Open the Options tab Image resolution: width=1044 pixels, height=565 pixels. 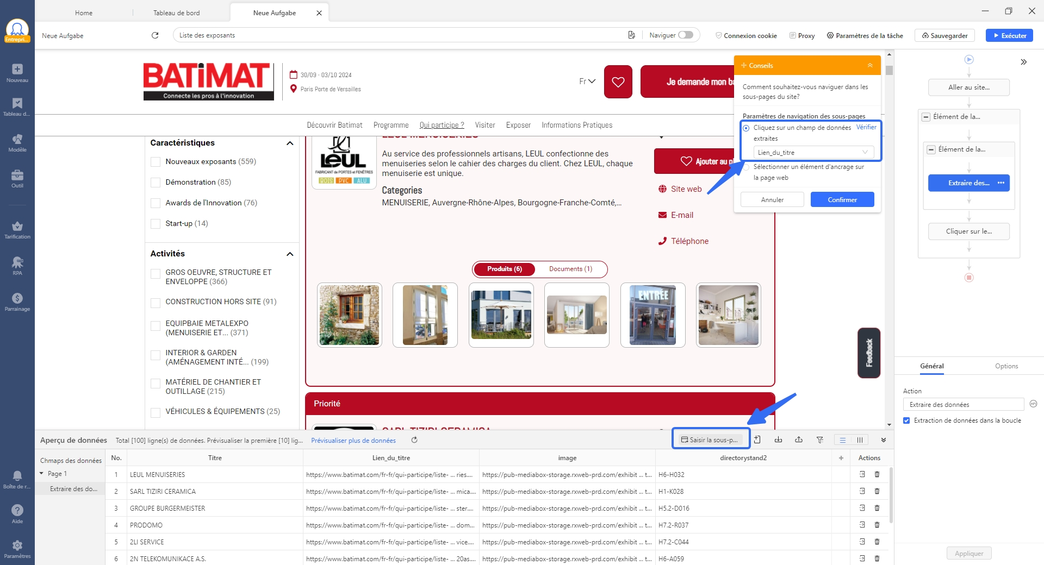click(1006, 366)
